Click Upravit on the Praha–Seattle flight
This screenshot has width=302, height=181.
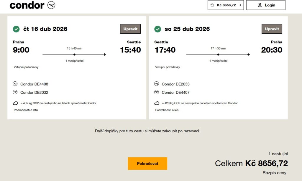(130, 29)
